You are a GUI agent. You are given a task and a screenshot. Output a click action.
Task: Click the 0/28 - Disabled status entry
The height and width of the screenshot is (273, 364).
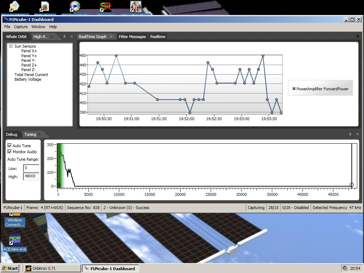[295, 208]
